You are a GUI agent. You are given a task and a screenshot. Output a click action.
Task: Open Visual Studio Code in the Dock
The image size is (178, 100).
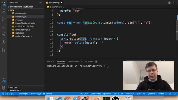click(x=59, y=99)
